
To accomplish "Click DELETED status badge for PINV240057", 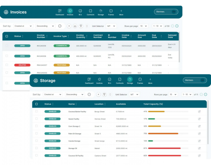I will click(x=22, y=65).
